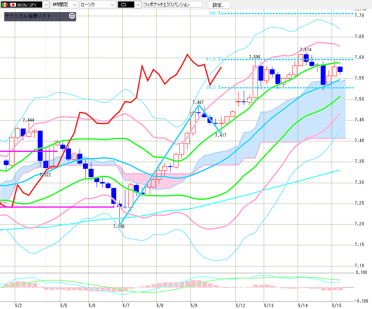Click the 5/8 date label

[x=160, y=306]
